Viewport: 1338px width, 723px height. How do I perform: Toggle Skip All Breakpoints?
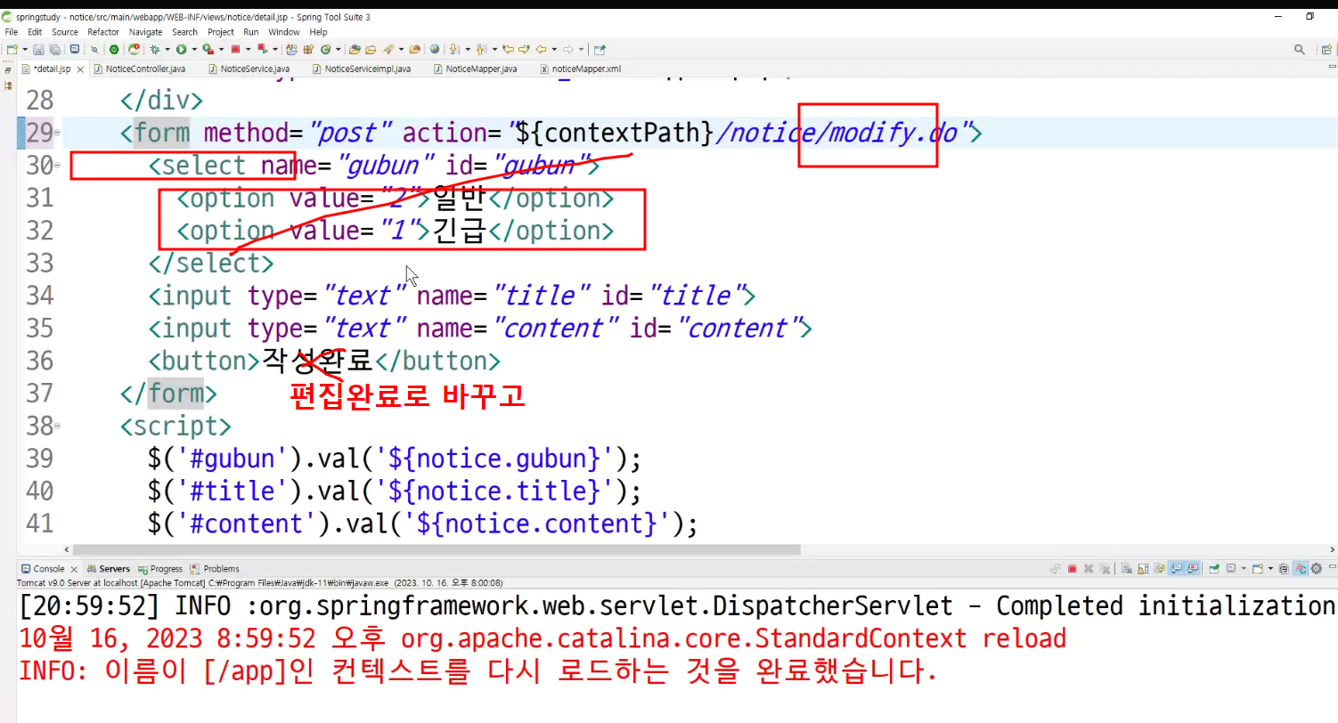[x=94, y=49]
